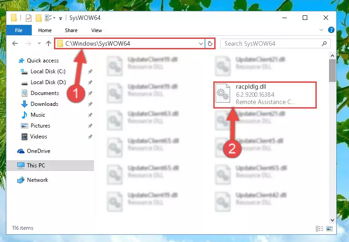Click the Quick access star icon
The width and height of the screenshot is (349, 242).
(x=21, y=61)
